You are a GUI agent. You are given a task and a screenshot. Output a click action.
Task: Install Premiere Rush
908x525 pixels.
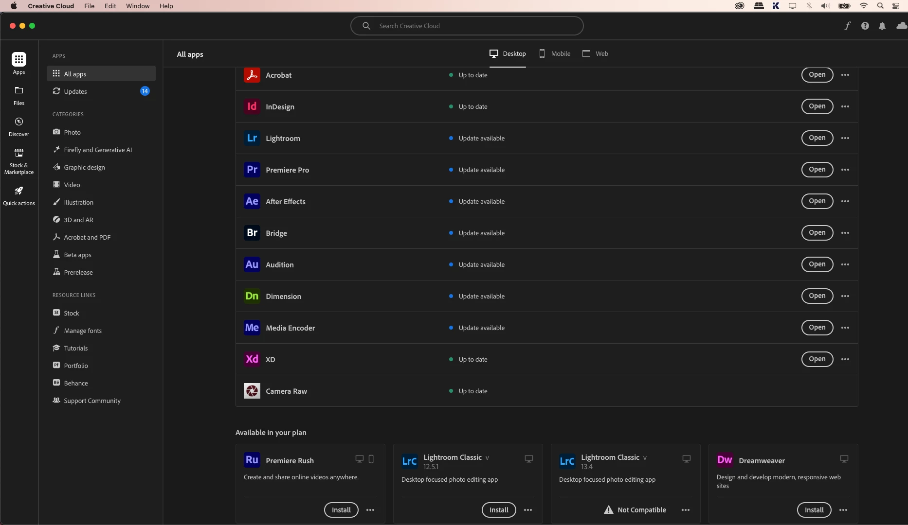341,510
